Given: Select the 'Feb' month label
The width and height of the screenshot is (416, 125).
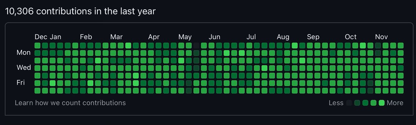Looking at the screenshot, I should click(86, 37).
